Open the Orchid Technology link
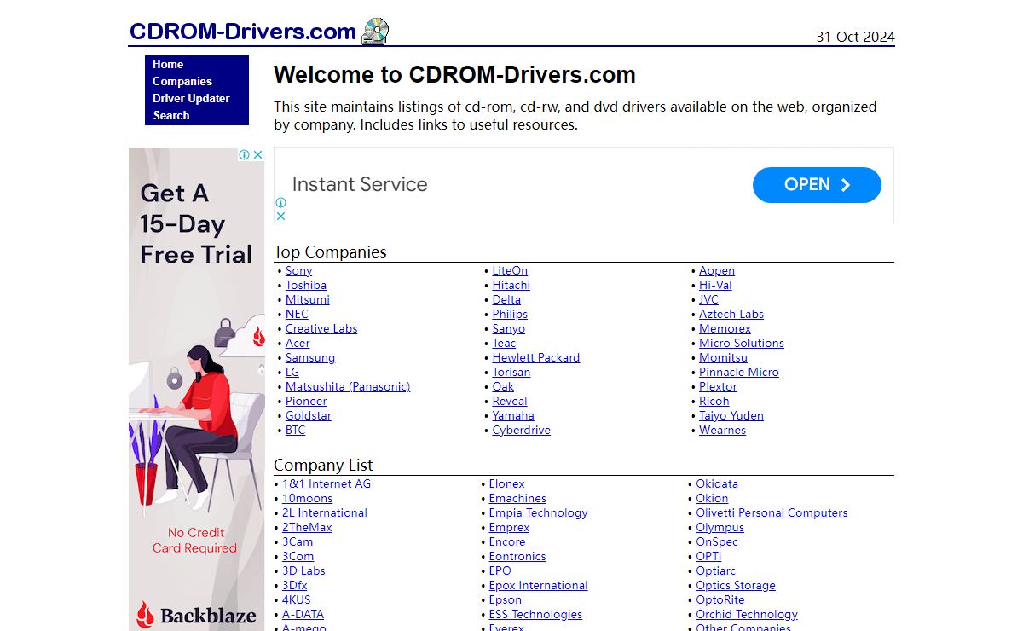The image size is (1023, 631). [x=747, y=614]
